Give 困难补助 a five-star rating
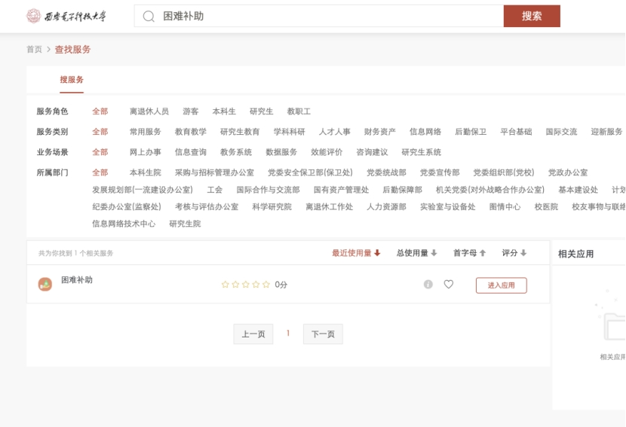 [x=265, y=285]
